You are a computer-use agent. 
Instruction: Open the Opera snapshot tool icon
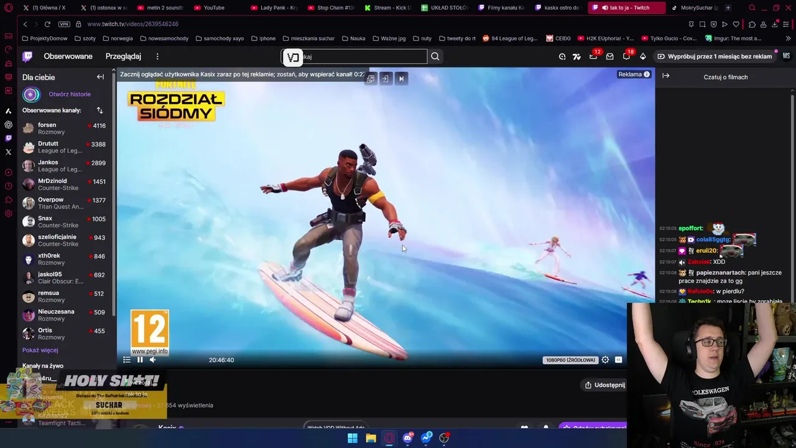click(x=702, y=24)
